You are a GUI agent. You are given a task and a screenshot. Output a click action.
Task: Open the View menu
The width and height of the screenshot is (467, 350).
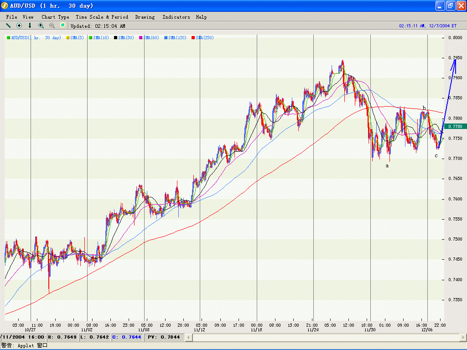pyautogui.click(x=28, y=17)
